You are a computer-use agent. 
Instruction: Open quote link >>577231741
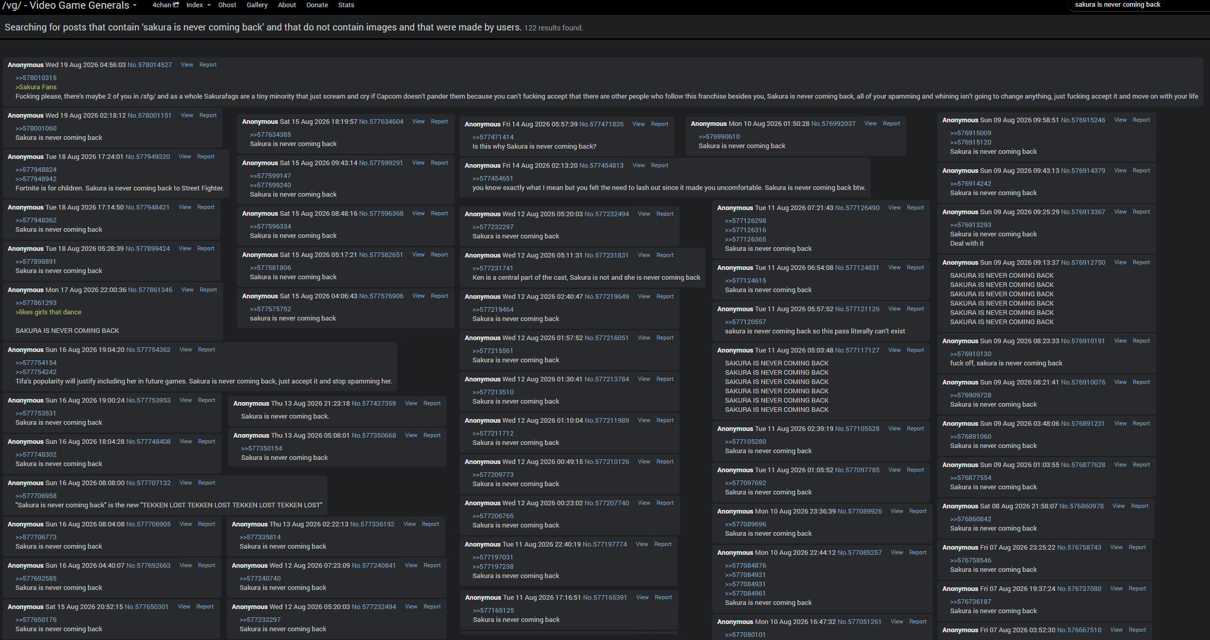click(x=493, y=268)
